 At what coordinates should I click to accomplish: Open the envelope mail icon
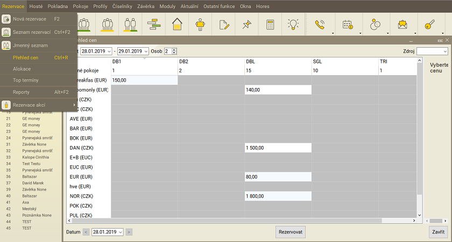402,25
